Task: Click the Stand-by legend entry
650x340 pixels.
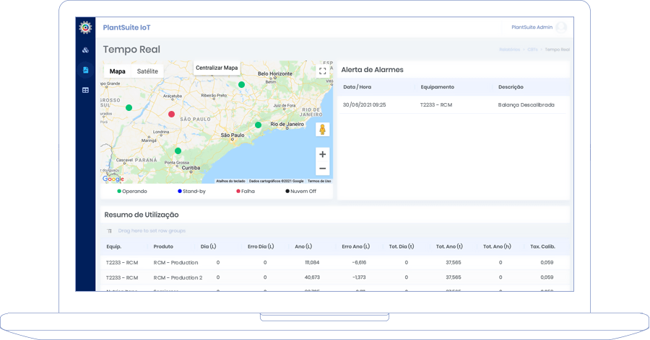Action: 191,191
